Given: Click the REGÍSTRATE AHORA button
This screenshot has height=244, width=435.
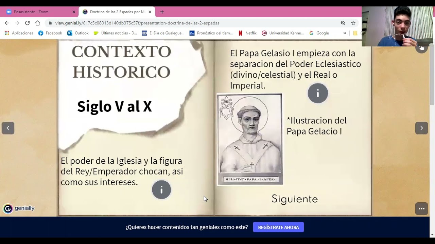Looking at the screenshot, I should [x=278, y=227].
